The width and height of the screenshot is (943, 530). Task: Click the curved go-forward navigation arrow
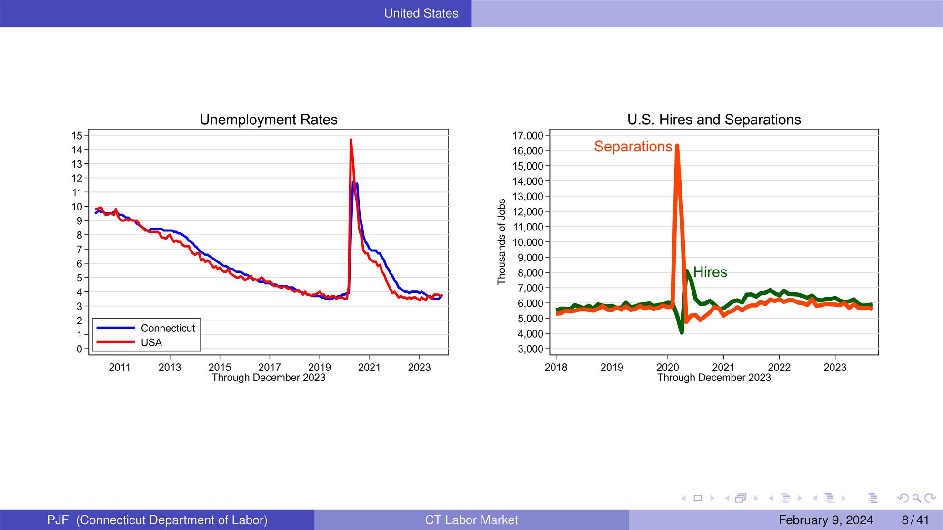(x=930, y=498)
